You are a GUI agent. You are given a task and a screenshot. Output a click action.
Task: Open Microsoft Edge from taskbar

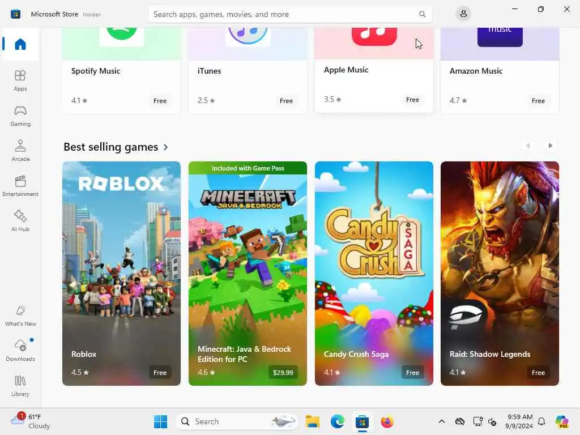[338, 421]
